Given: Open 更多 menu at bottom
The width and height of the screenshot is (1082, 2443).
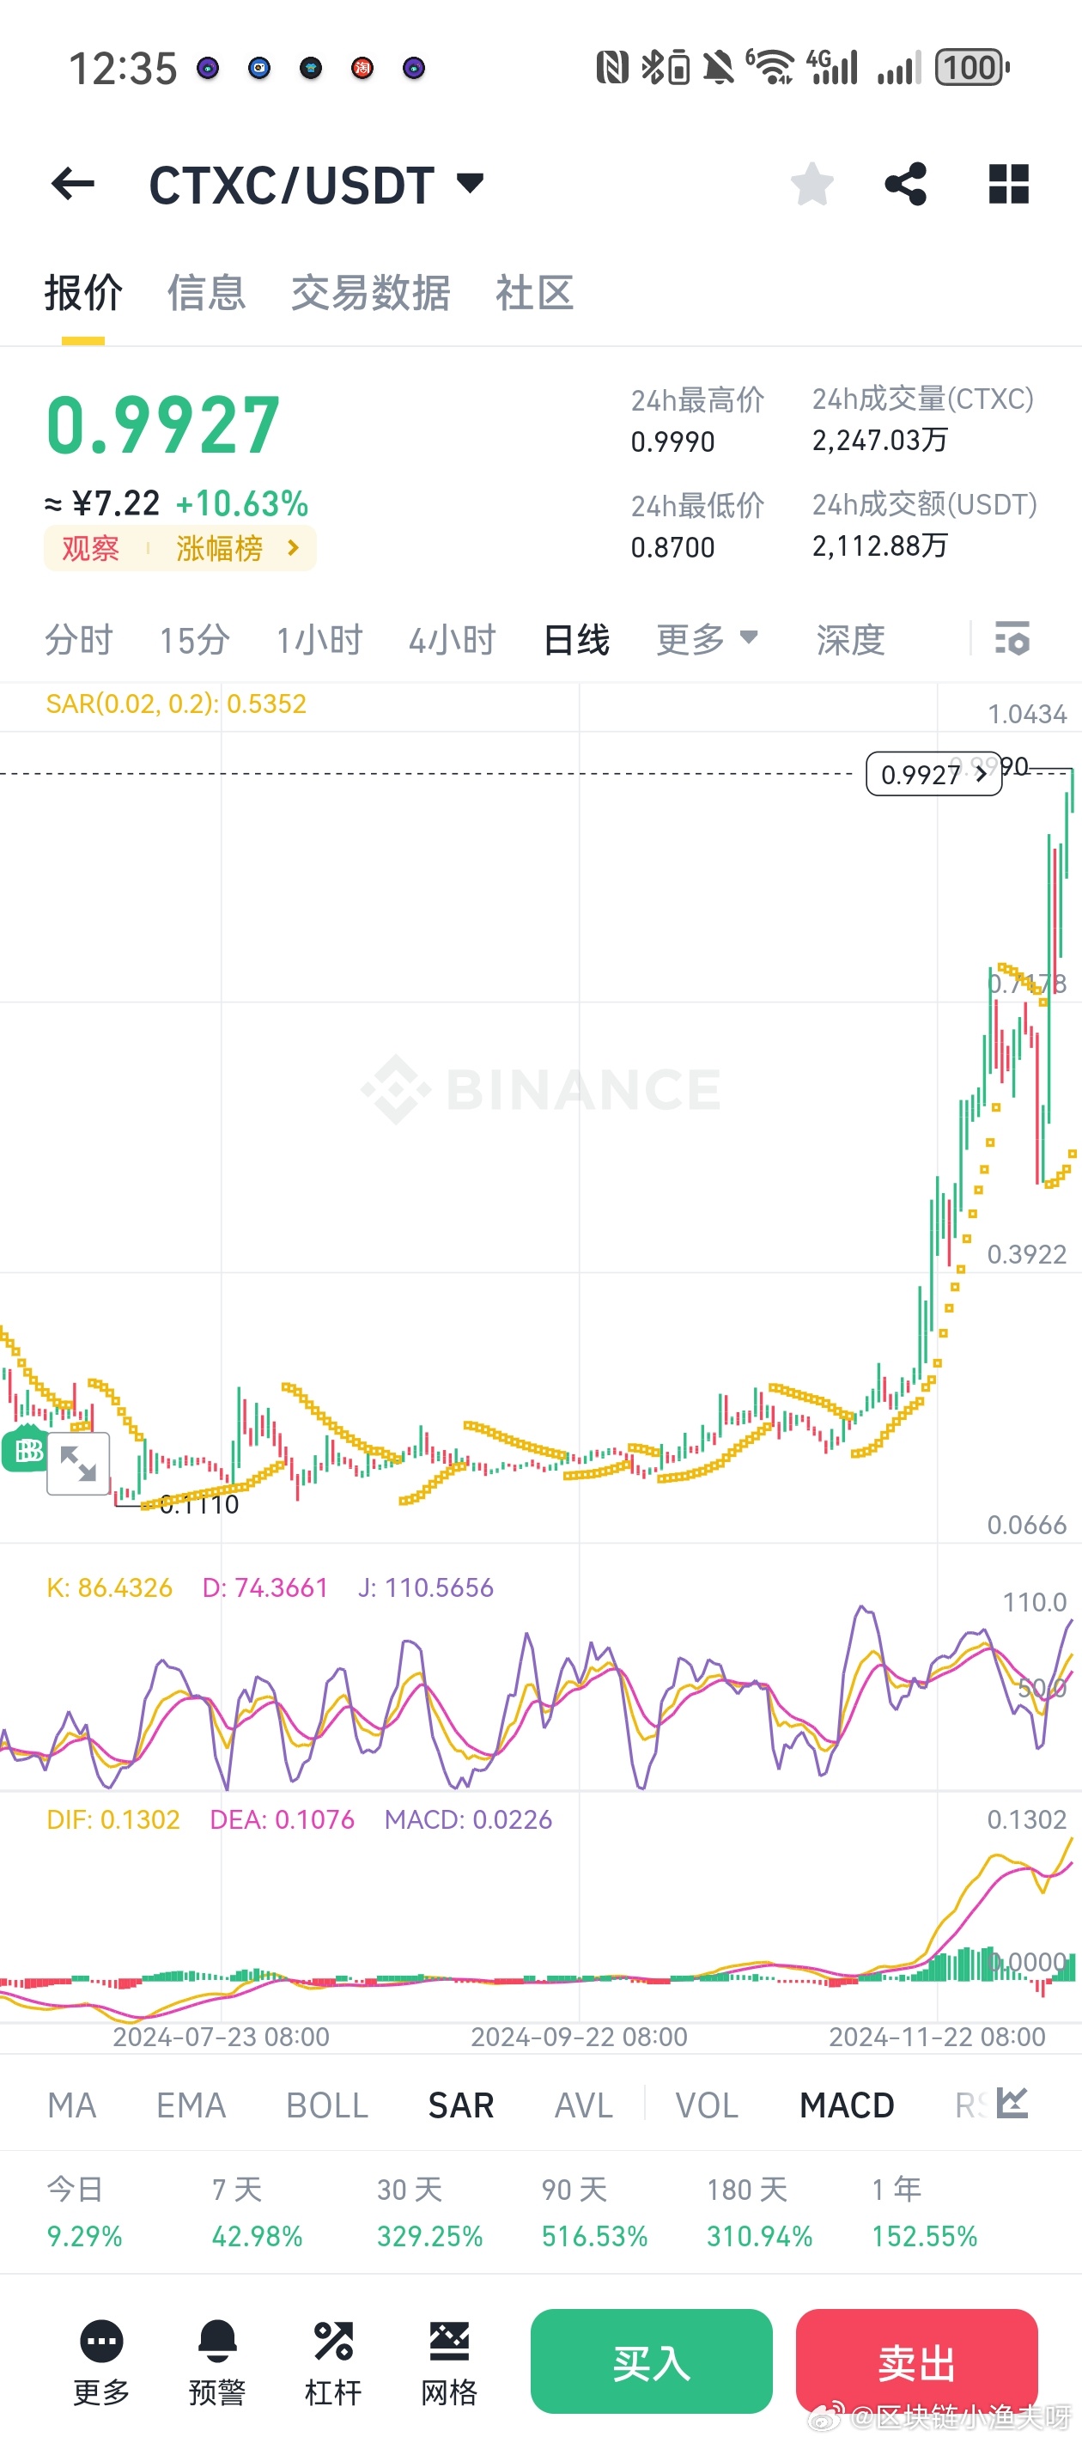Looking at the screenshot, I should (101, 2361).
